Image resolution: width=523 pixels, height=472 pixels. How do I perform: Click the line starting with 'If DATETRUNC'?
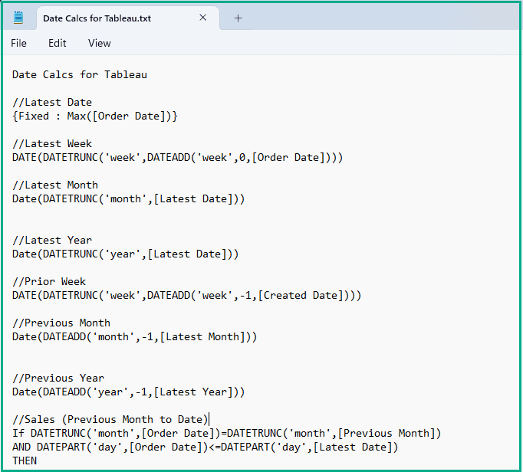click(227, 434)
